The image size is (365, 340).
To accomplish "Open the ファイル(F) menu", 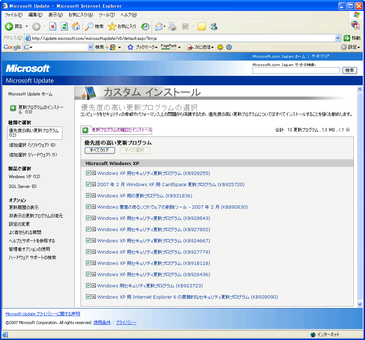I will tap(13, 15).
